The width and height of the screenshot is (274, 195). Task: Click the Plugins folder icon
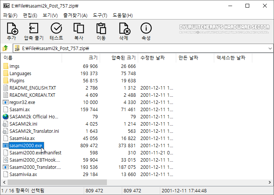tap(6, 80)
